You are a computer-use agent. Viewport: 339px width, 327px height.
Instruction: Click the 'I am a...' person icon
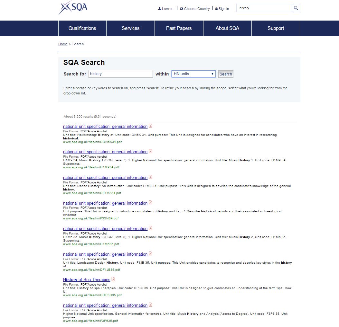[x=159, y=9]
